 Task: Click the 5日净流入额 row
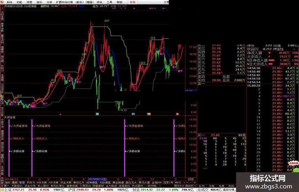273,60
